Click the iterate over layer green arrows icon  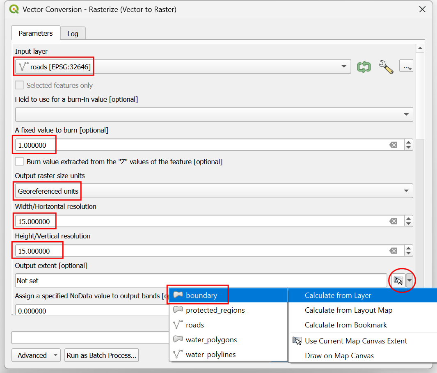(x=364, y=66)
